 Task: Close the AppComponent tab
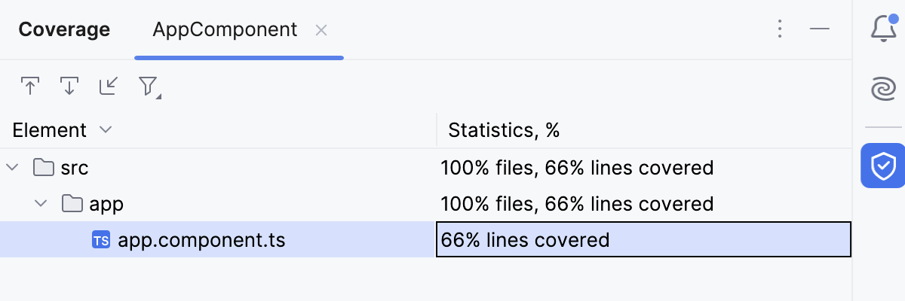click(x=321, y=30)
